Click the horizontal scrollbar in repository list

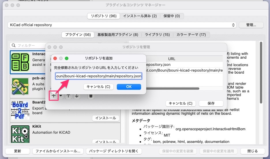173,89
